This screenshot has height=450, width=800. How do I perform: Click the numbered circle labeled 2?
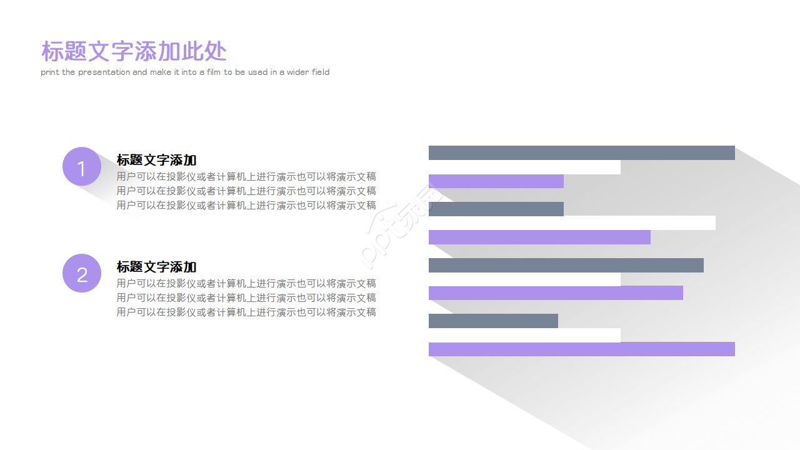[x=82, y=273]
